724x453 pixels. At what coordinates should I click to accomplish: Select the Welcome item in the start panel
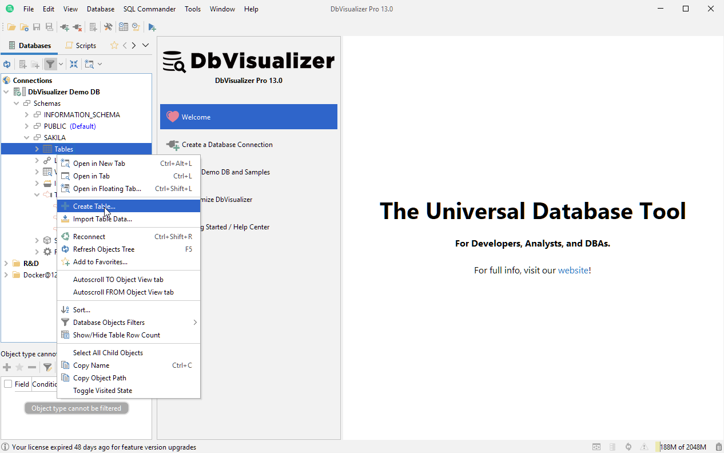(249, 117)
